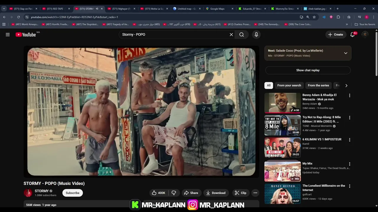Open the notifications bell
Screen dimensions: 378x212
[x=352, y=34]
